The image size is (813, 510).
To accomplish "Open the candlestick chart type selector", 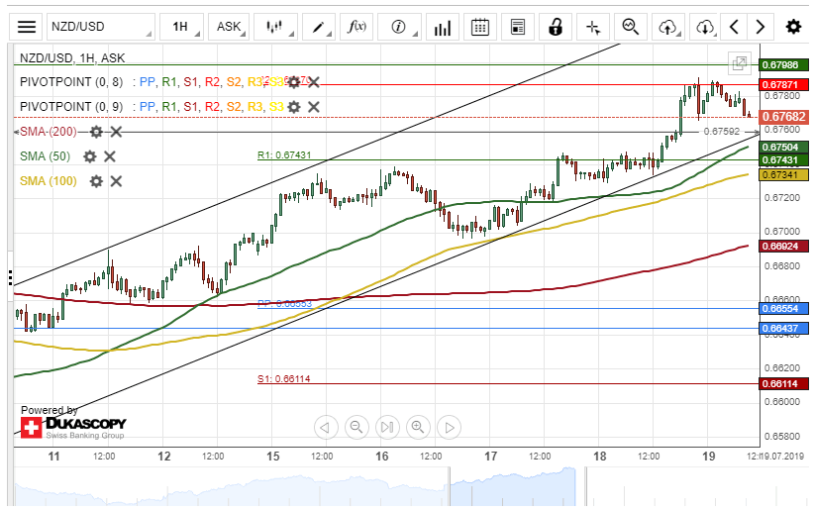I will point(275,27).
